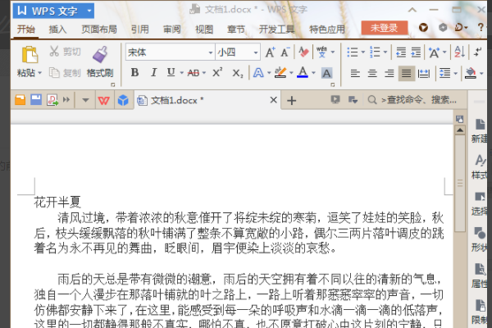Expand the WPS 文字 application menu arrow
The height and width of the screenshot is (328, 492).
tap(89, 11)
